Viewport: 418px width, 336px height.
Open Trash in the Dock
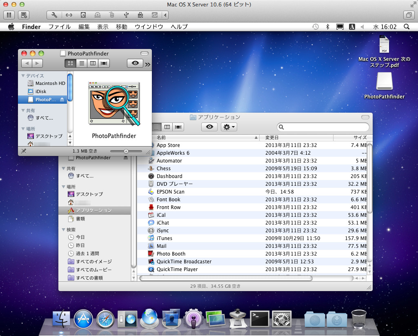(359, 318)
